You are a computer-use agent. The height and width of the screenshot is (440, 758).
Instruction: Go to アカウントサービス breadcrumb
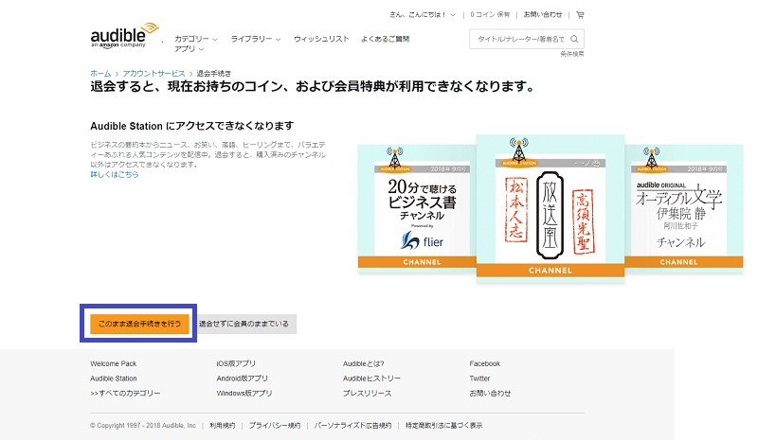153,74
